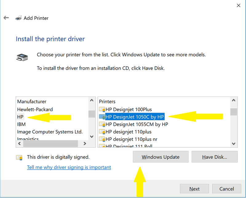
Task: Click the HP designjet 110plus driver icon
Action: pyautogui.click(x=102, y=132)
